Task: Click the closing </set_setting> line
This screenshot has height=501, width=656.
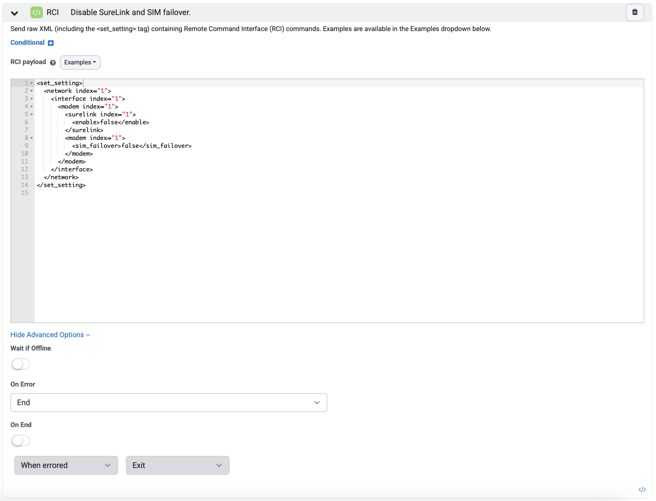Action: (x=61, y=185)
